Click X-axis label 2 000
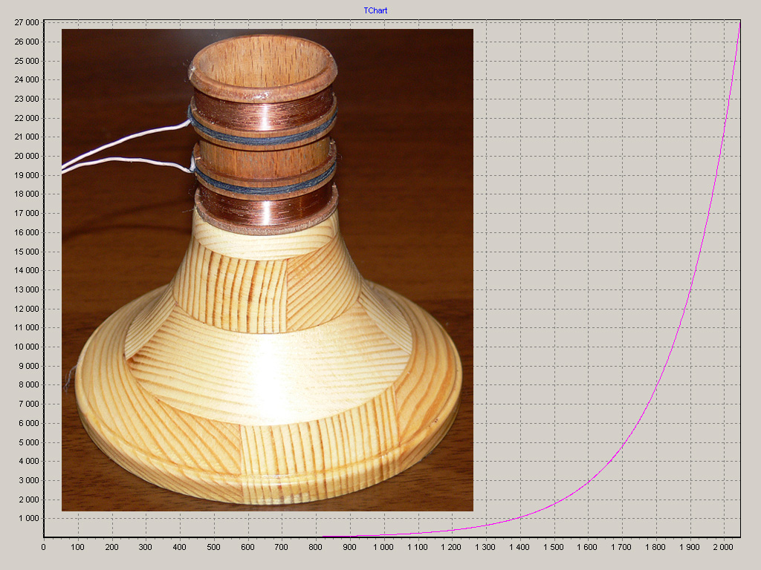This screenshot has height=570, width=761. coord(723,547)
